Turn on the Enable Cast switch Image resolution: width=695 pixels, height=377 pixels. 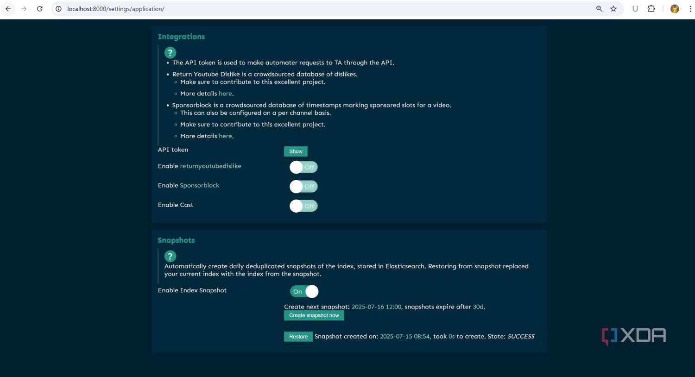pyautogui.click(x=303, y=206)
